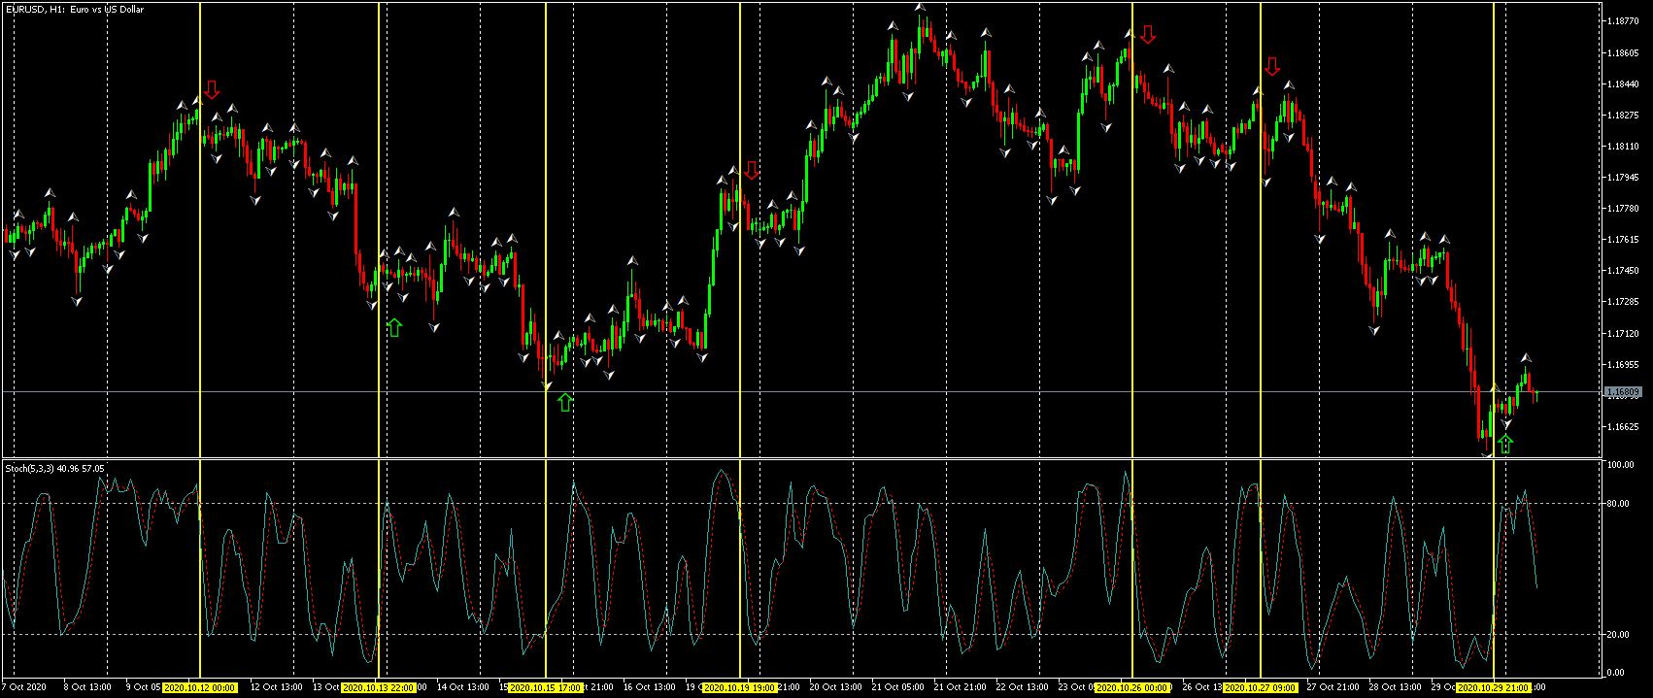Click the 2020.10.27 09:00 yellow date label

click(1260, 687)
